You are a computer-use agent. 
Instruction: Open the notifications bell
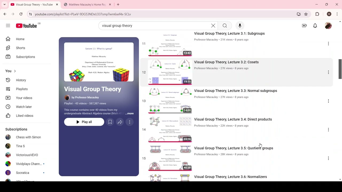315,26
